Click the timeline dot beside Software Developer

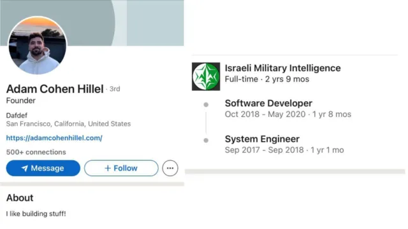(x=206, y=104)
